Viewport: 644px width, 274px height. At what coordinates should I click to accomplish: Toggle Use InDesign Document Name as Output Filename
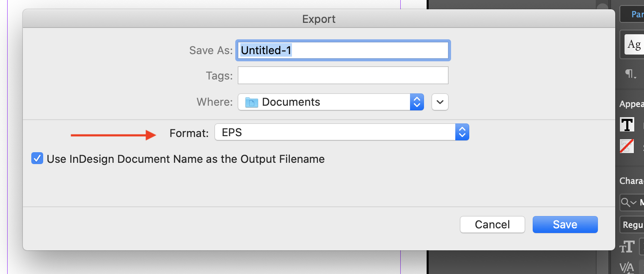37,159
